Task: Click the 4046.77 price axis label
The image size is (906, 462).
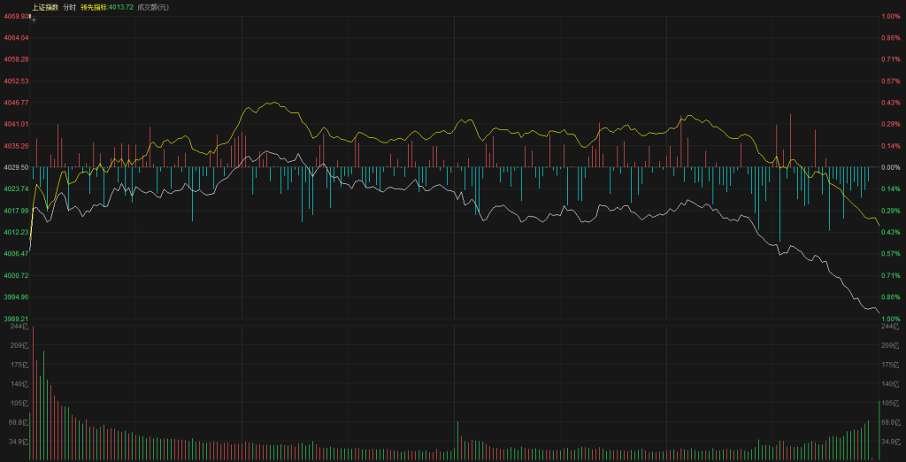Action: (x=16, y=103)
